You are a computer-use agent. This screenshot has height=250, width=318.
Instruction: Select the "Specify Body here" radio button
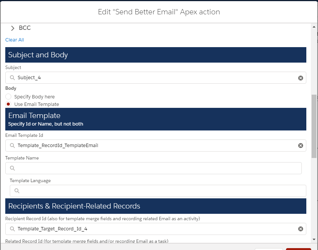point(8,97)
